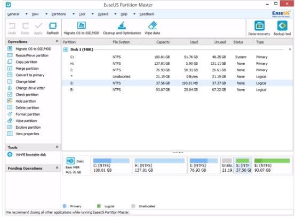Select the I: partition row
Image resolution: width=295 pixels, height=217 pixels.
click(177, 70)
